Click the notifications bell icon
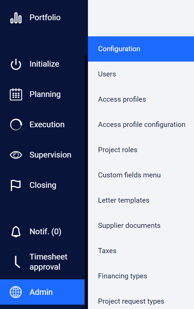 coord(16,231)
